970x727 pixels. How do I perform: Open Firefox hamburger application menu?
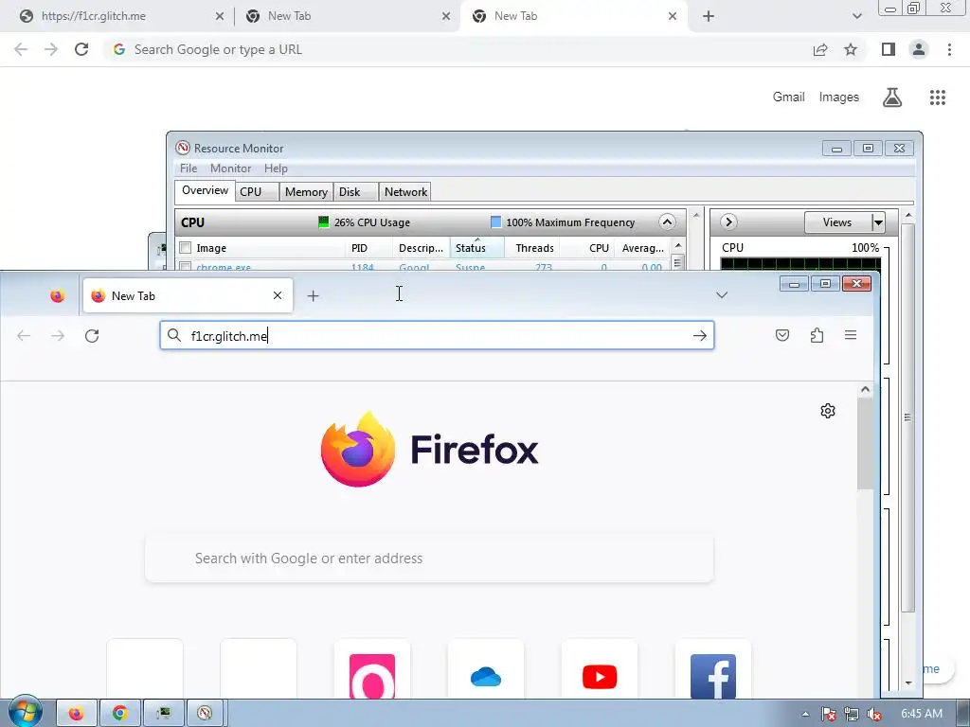pyautogui.click(x=851, y=335)
